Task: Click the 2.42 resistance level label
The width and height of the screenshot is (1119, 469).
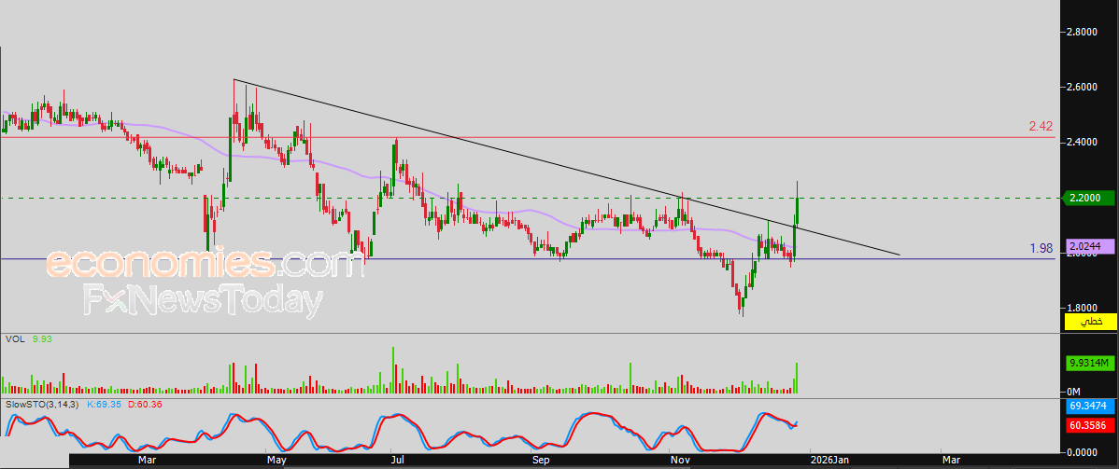Action: tap(1041, 126)
